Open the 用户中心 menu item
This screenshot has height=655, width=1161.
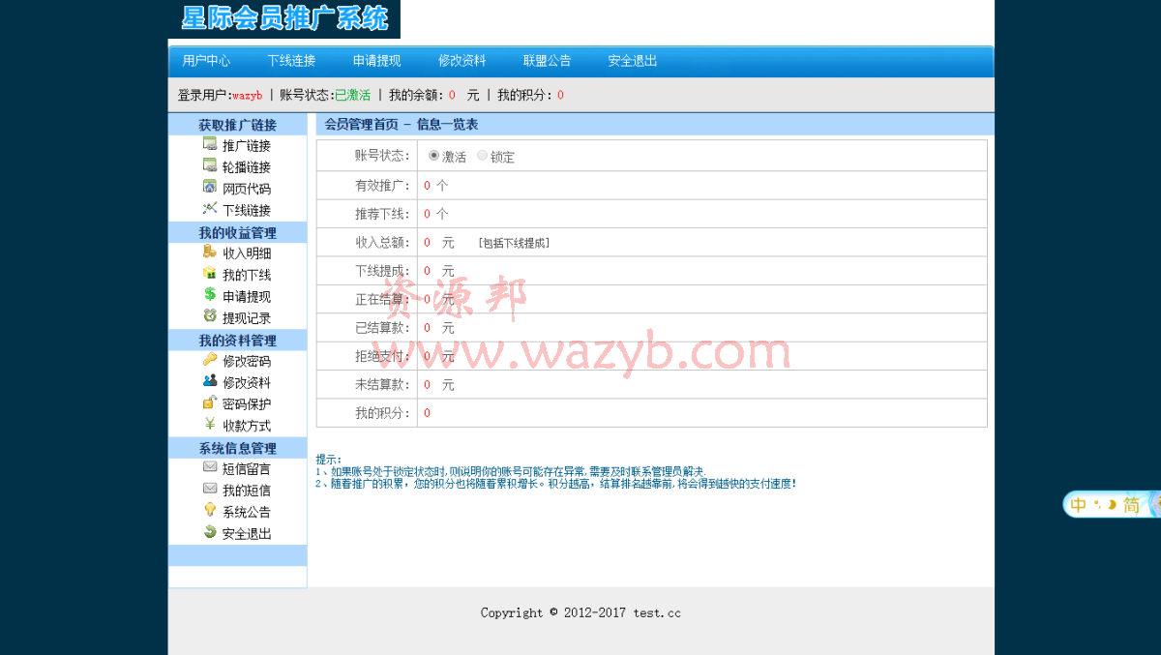[x=206, y=60]
